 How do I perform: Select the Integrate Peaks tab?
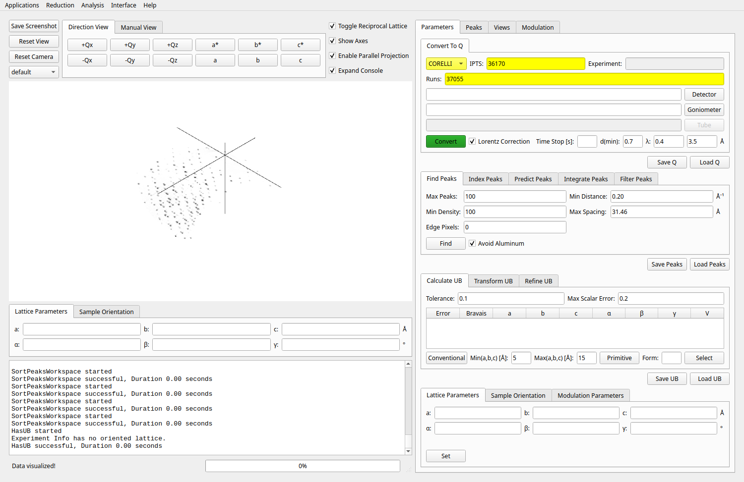(x=586, y=179)
